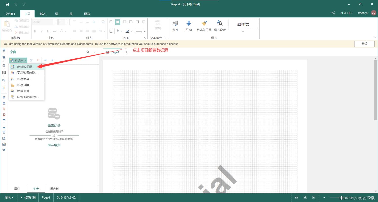Image resolution: width=378 pixels, height=202 pixels.
Task: Click the tools icon at bottom of toolbox
Action: (4, 150)
